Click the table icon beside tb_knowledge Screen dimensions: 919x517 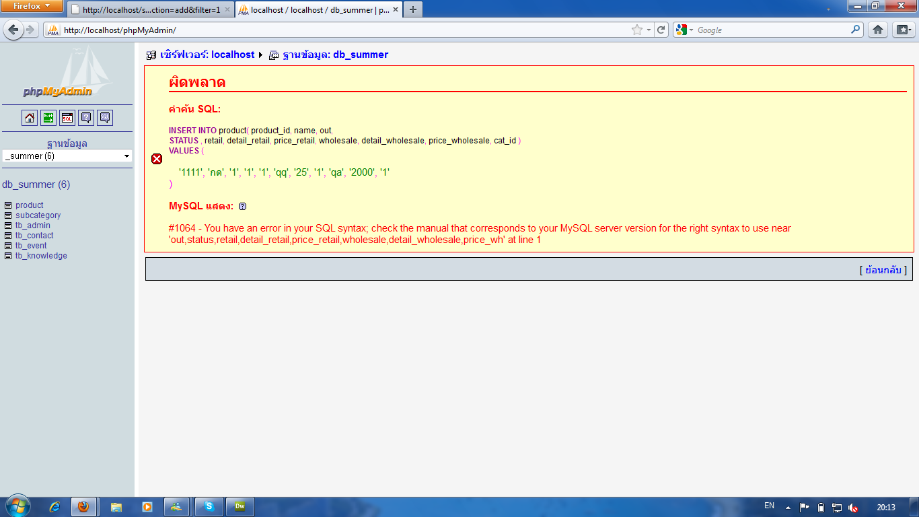8,256
